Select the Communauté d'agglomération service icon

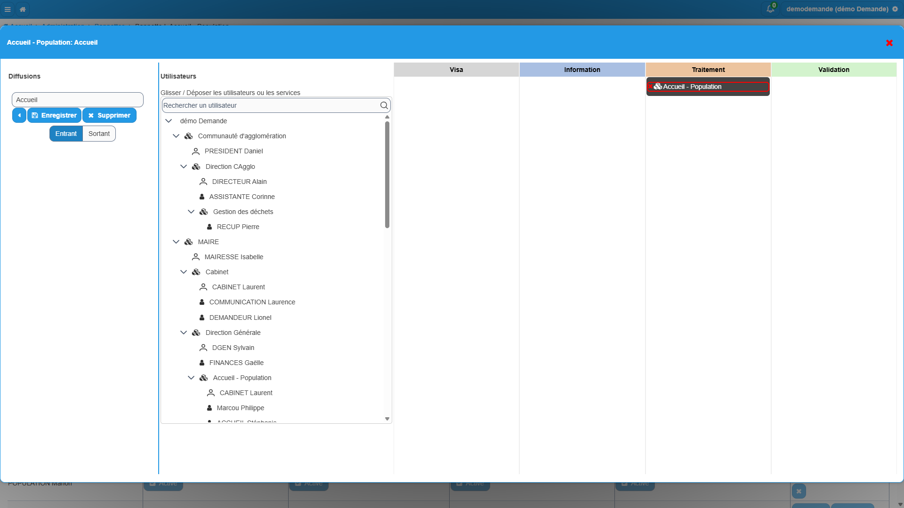pos(188,136)
